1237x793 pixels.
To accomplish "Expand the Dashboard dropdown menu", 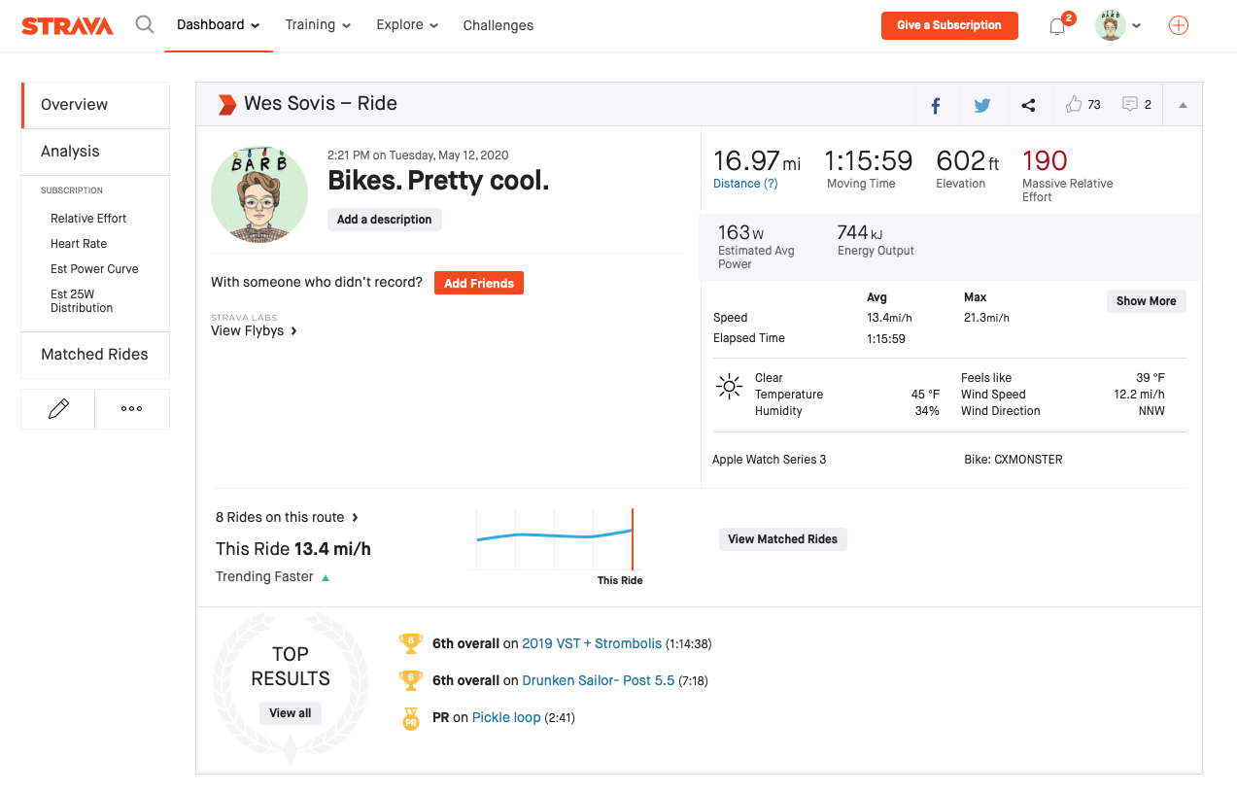I will pos(218,25).
